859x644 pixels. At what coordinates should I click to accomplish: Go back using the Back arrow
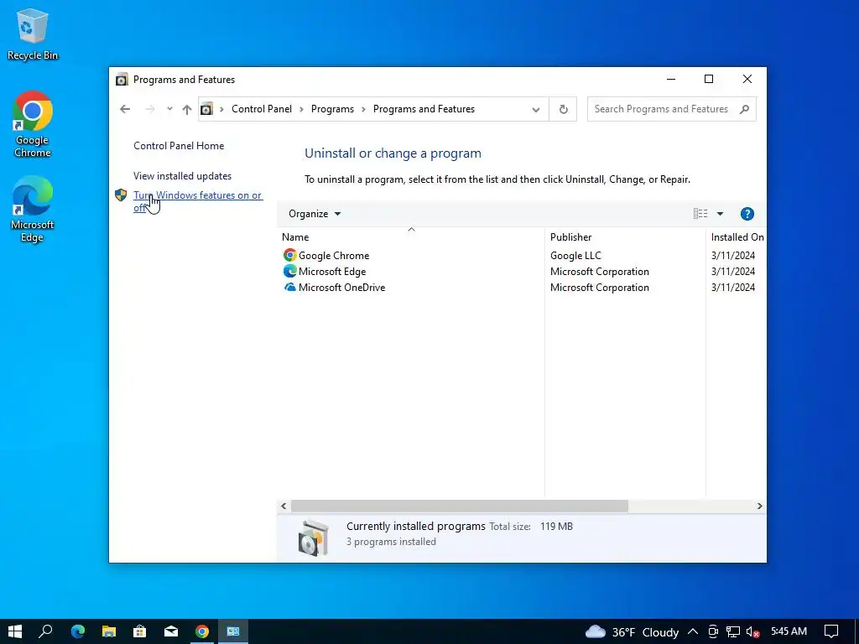(125, 109)
